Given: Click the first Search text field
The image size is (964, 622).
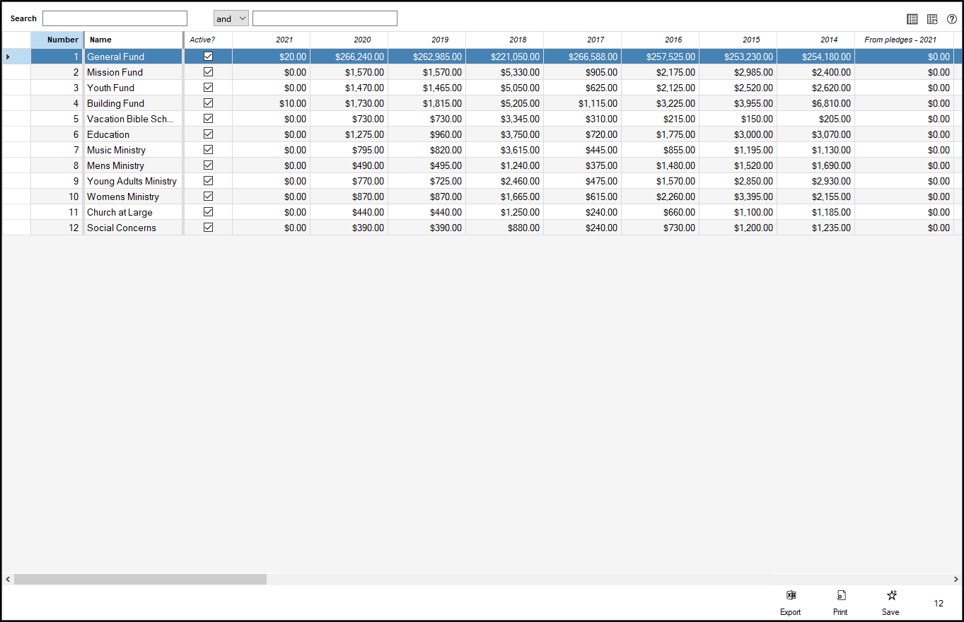Looking at the screenshot, I should coord(115,18).
